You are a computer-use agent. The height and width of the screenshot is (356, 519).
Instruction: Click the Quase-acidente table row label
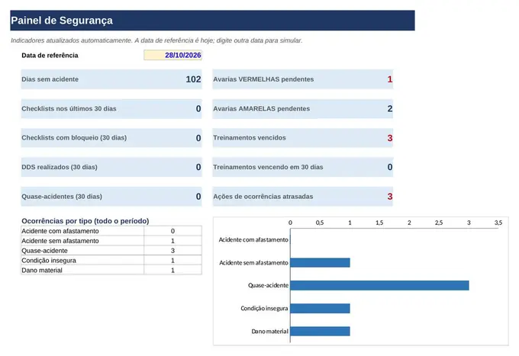82,251
